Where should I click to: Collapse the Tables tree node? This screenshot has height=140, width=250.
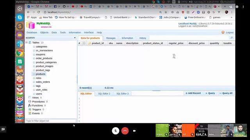(27, 42)
